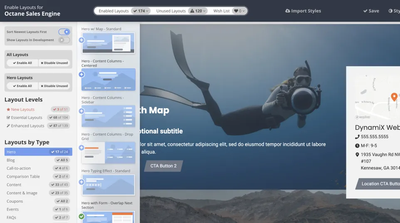Image resolution: width=400 pixels, height=223 pixels.
Task: Click the 23 of 35 Content & Image badge
Action: click(59, 193)
